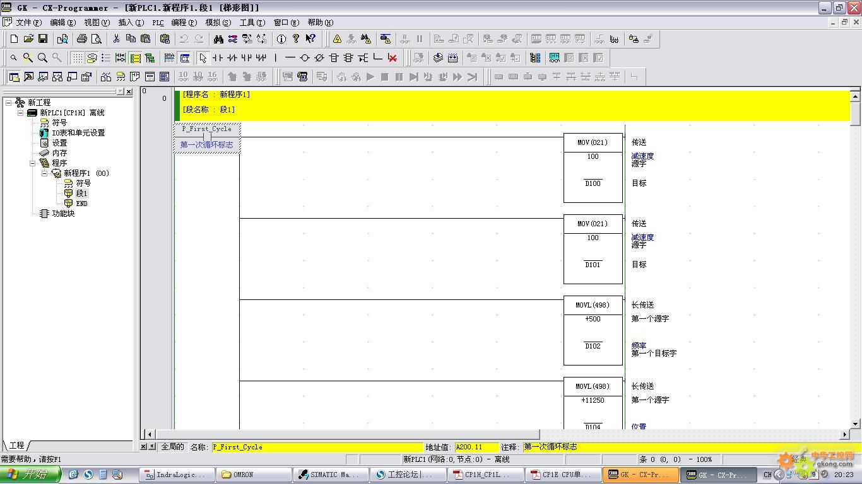
Task: Click the SMA symbol table icon
Action: point(169,58)
